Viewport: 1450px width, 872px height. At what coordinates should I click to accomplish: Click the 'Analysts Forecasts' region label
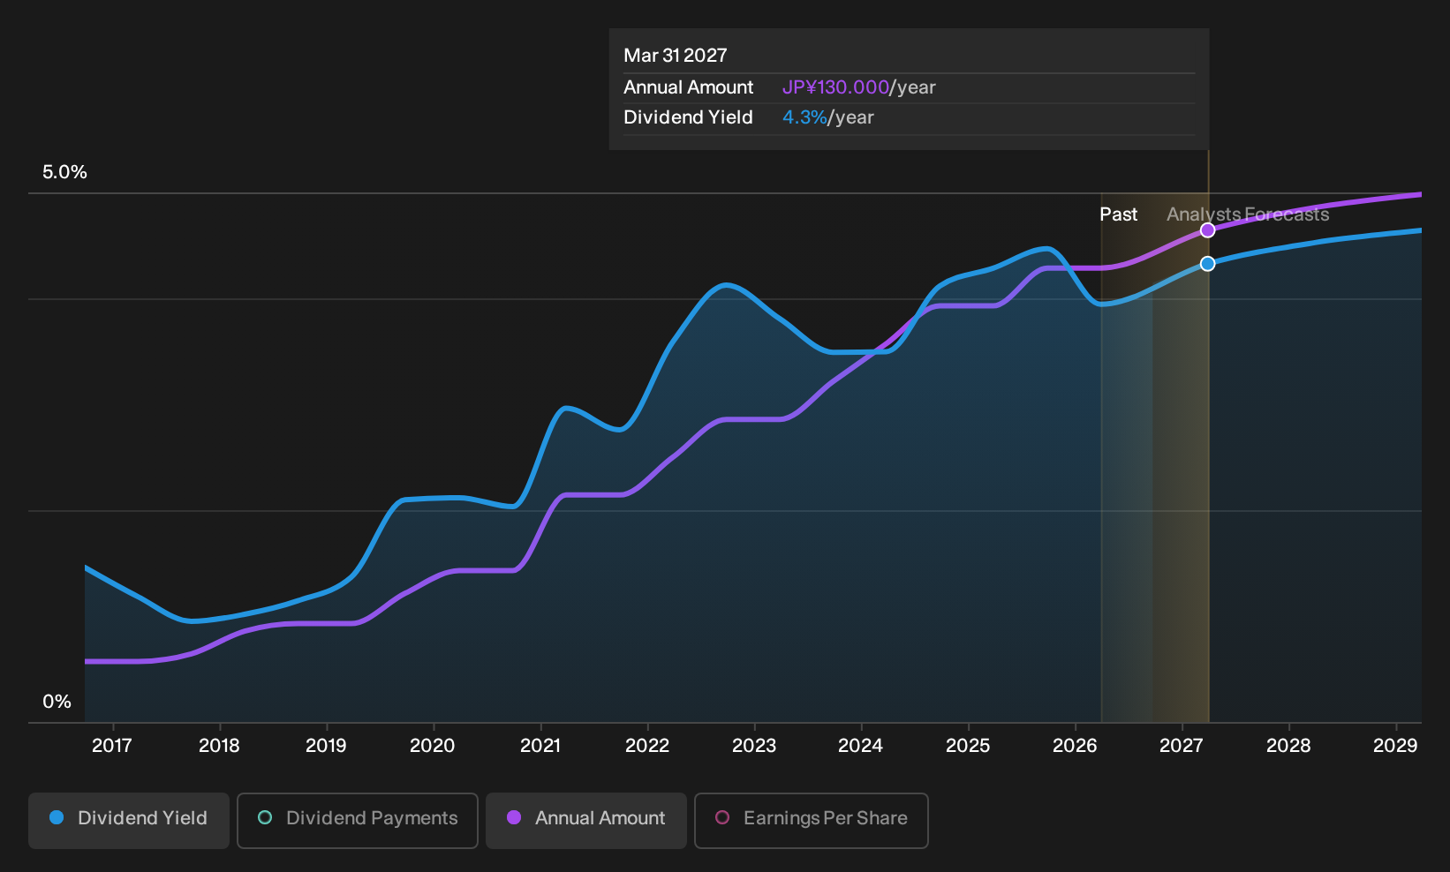click(x=1248, y=214)
